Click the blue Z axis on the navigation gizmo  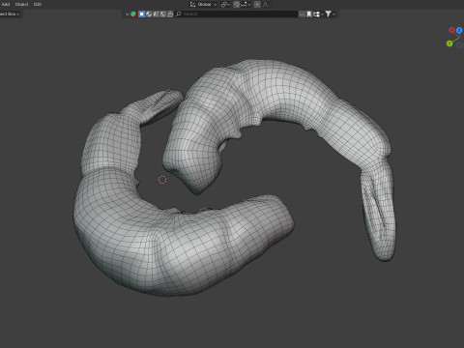coord(459,30)
